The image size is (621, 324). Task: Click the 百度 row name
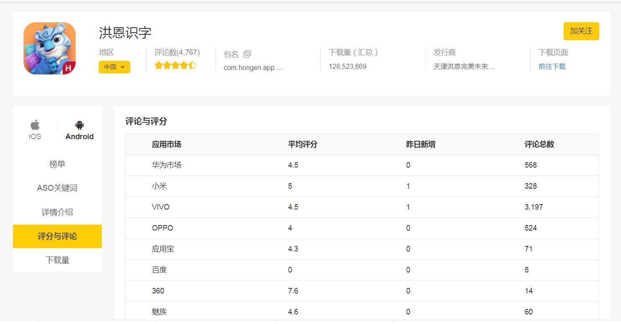click(160, 270)
